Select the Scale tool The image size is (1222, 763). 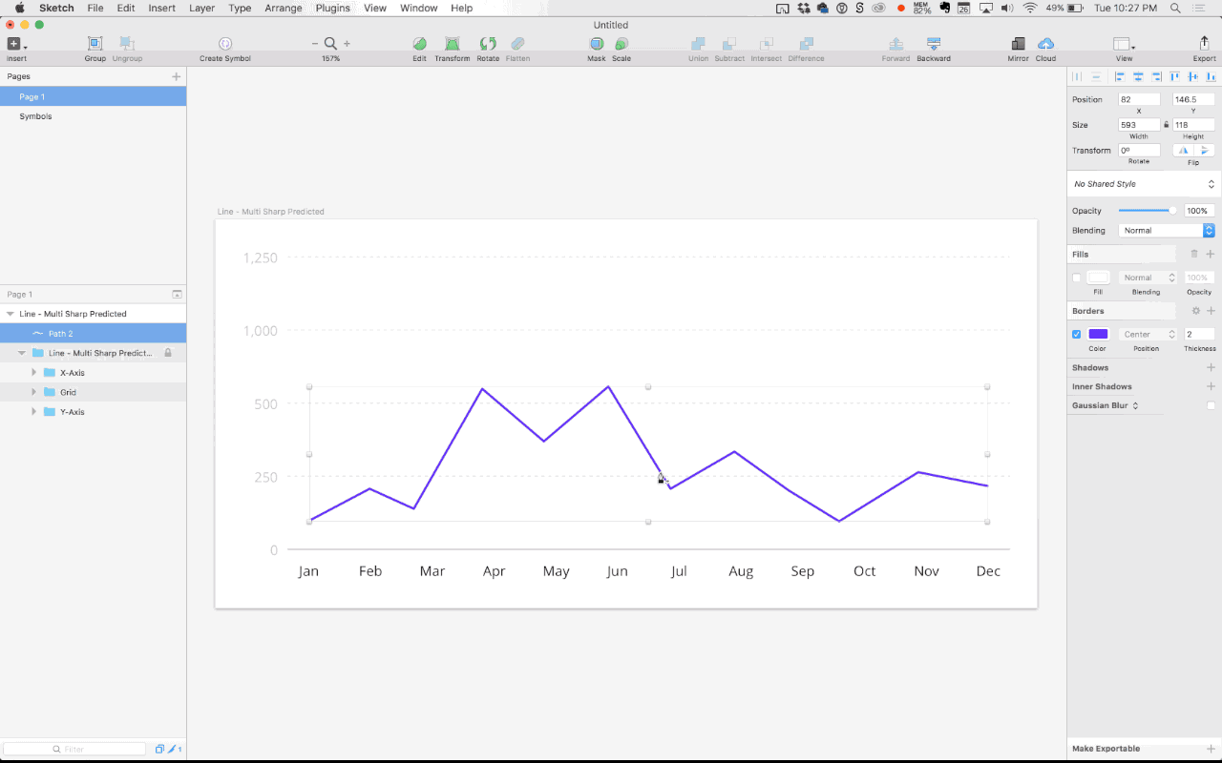click(x=622, y=44)
